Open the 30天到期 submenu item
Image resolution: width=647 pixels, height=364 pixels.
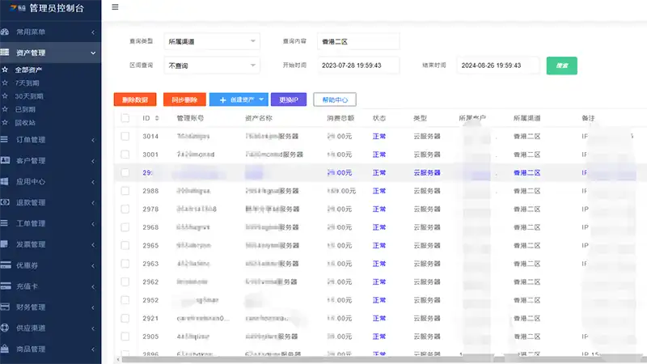point(29,96)
